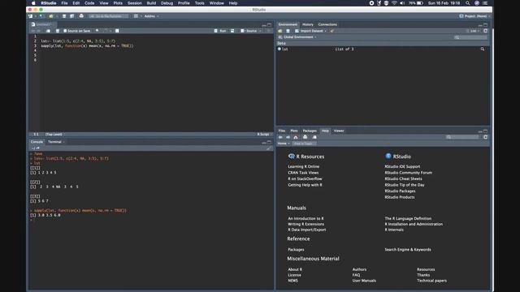Refresh the help topic
The height and width of the screenshot is (292, 520).
[485, 137]
